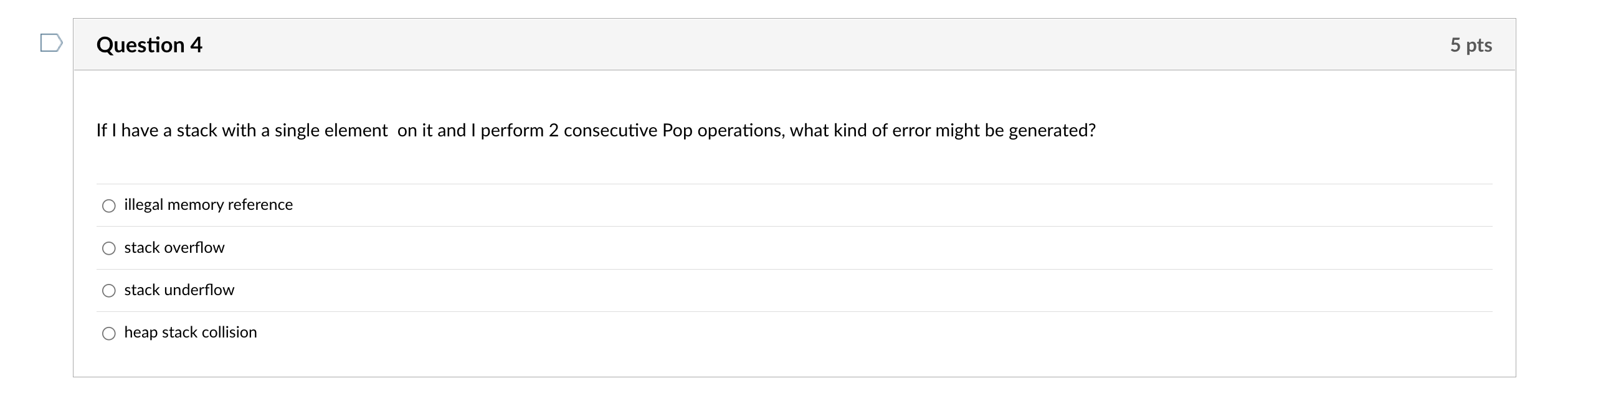Click the empty gray header bar area
The width and height of the screenshot is (1611, 401).
(813, 44)
